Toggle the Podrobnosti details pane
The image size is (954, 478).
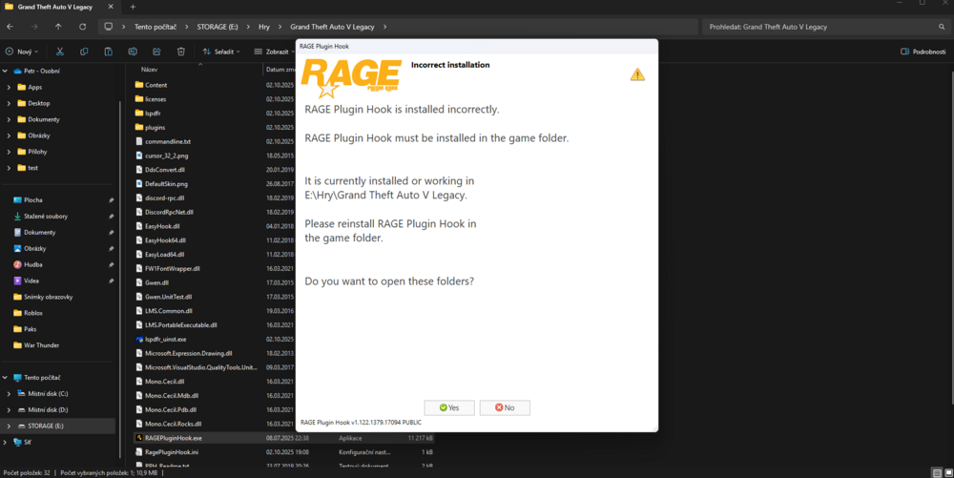pos(923,52)
